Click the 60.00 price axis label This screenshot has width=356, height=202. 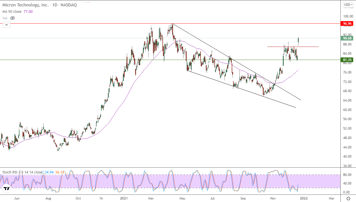[x=347, y=110]
